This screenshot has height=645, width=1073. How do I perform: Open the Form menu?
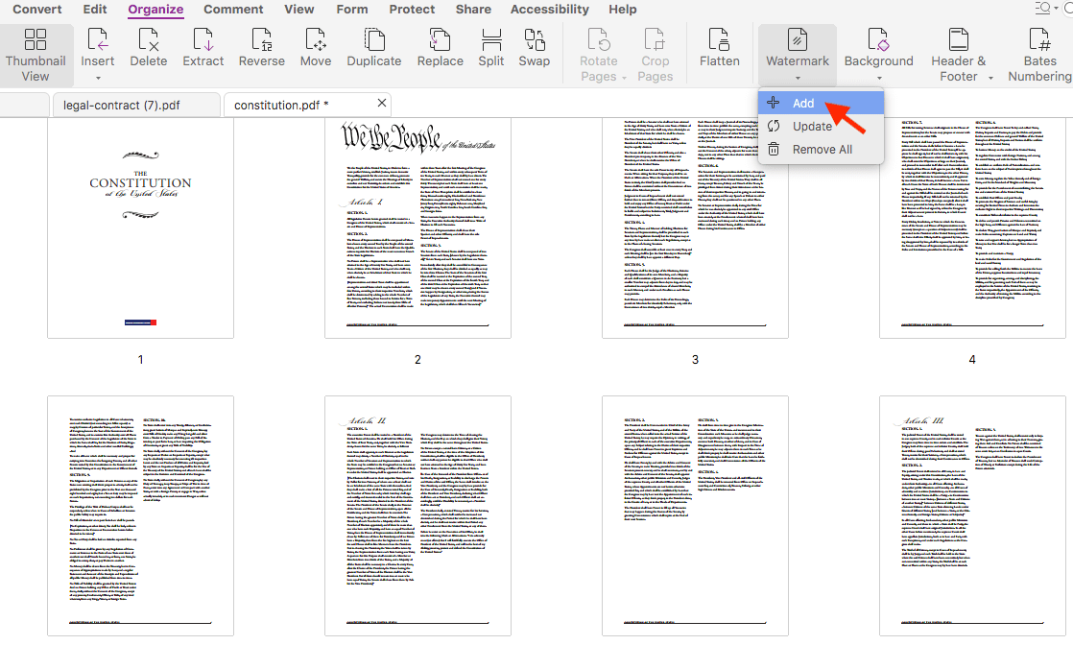(x=351, y=9)
